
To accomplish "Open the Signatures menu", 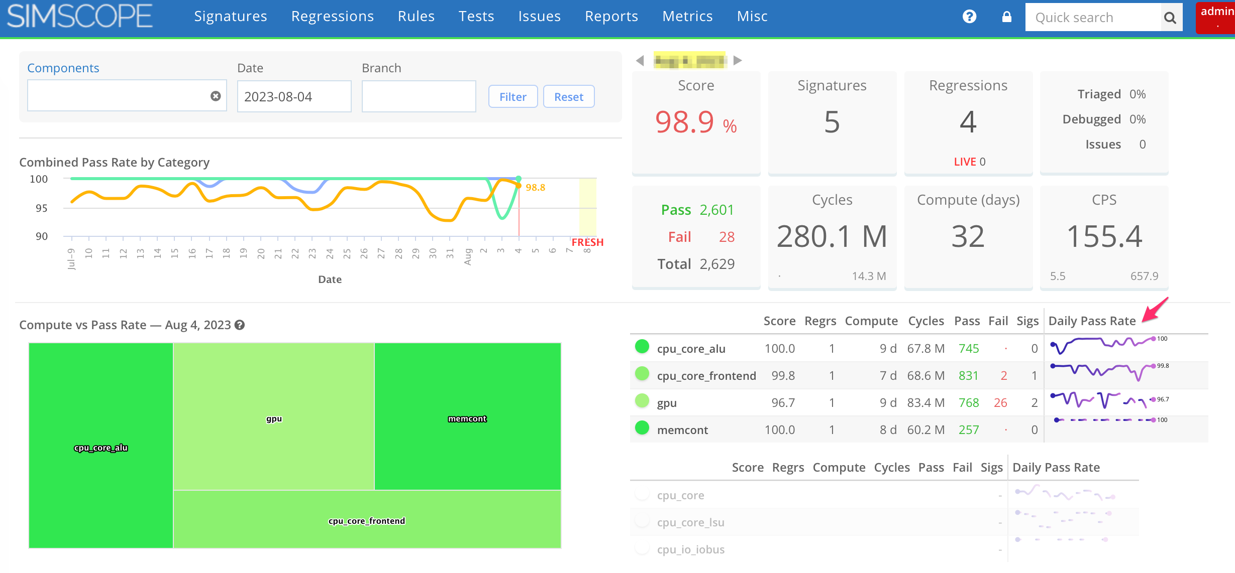I will 231,17.
